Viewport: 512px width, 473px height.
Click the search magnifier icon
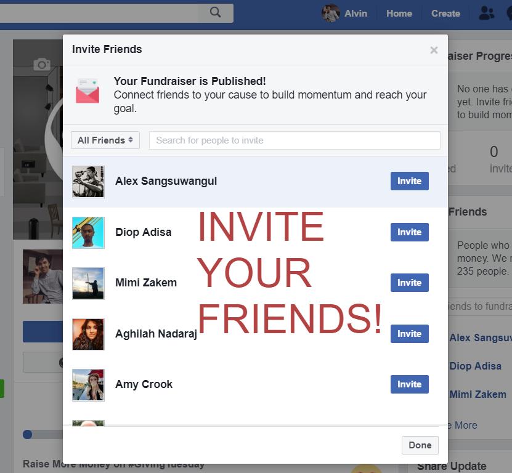[x=215, y=13]
